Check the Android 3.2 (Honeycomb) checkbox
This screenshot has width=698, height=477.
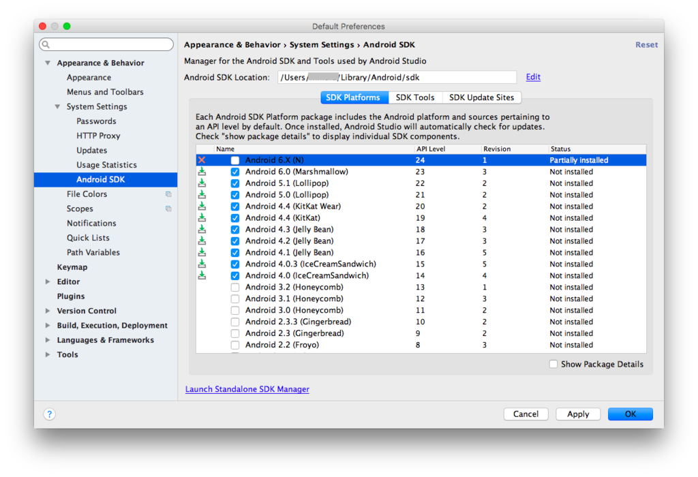235,288
